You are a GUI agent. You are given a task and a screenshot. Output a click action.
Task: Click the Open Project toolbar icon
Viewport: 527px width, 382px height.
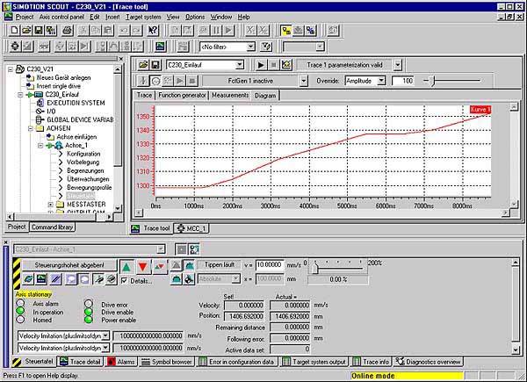pyautogui.click(x=25, y=30)
